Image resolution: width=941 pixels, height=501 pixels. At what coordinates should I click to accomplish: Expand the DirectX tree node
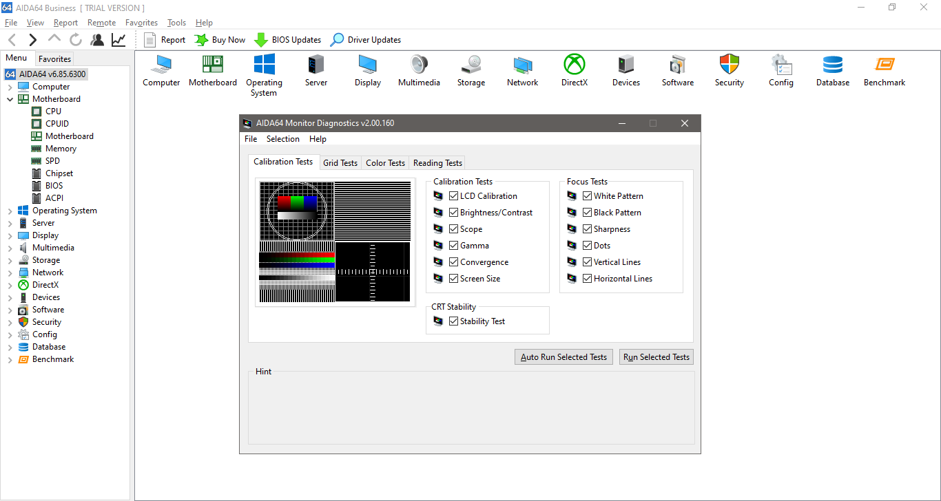coord(10,286)
